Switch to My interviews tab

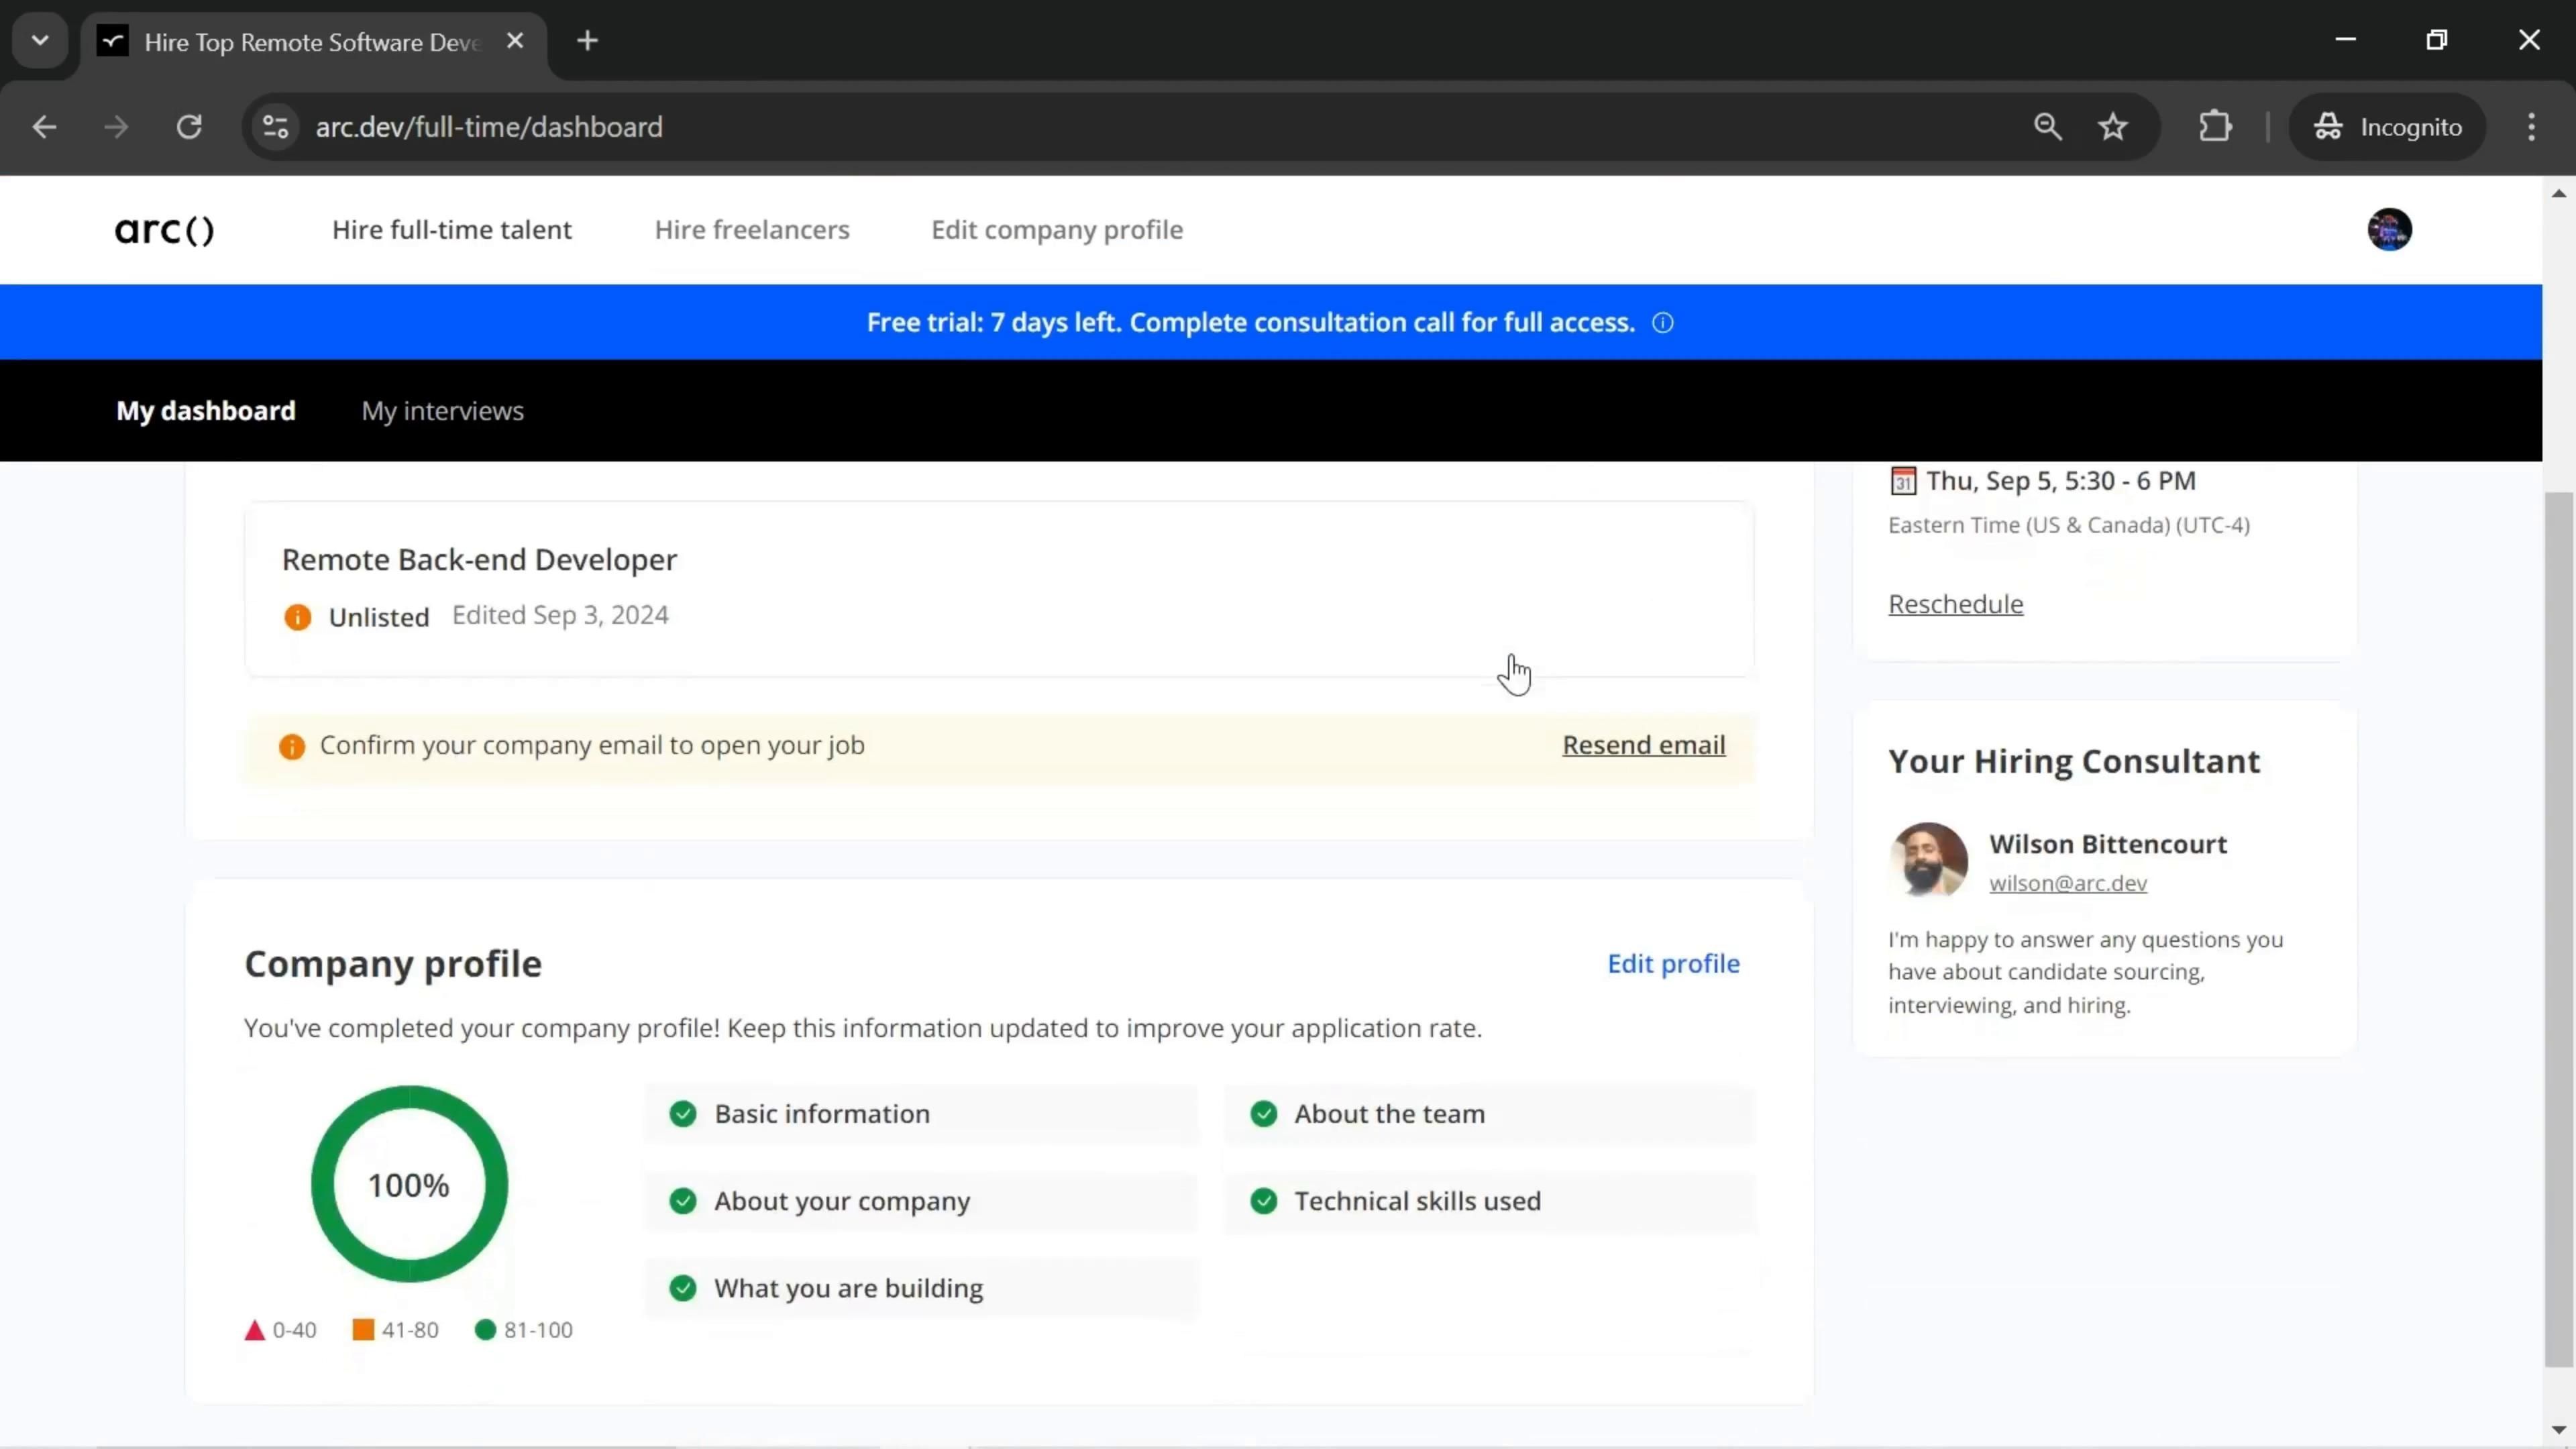(x=442, y=411)
